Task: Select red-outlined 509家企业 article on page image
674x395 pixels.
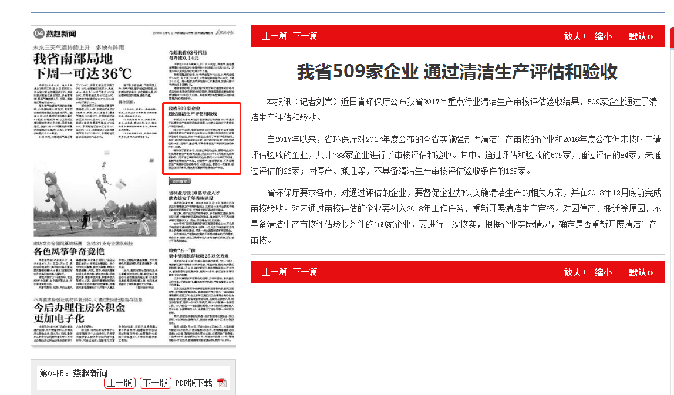Action: [201, 139]
